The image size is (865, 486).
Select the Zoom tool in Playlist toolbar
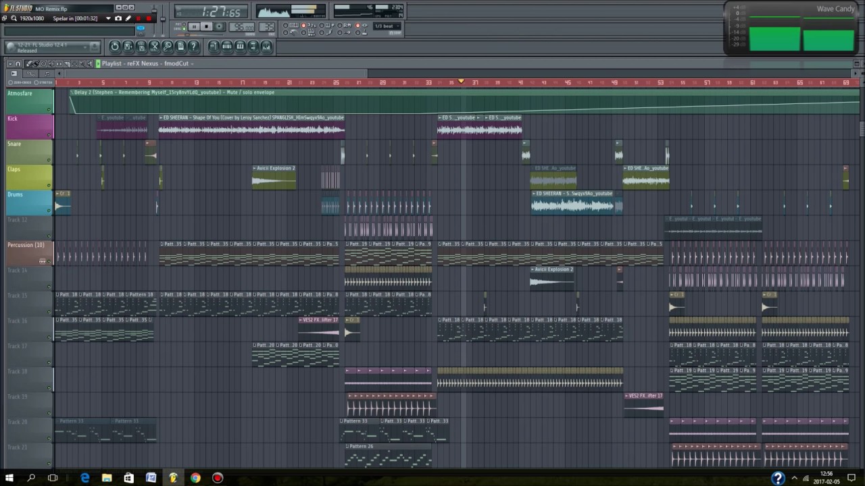coord(82,64)
